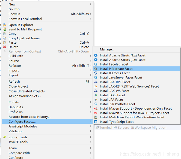181x159 pixels.
Task: Click the Copy icon in the context menu
Action: pos(4,34)
